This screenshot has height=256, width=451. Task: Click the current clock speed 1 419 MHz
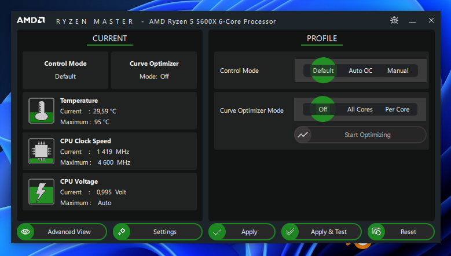[x=113, y=151]
